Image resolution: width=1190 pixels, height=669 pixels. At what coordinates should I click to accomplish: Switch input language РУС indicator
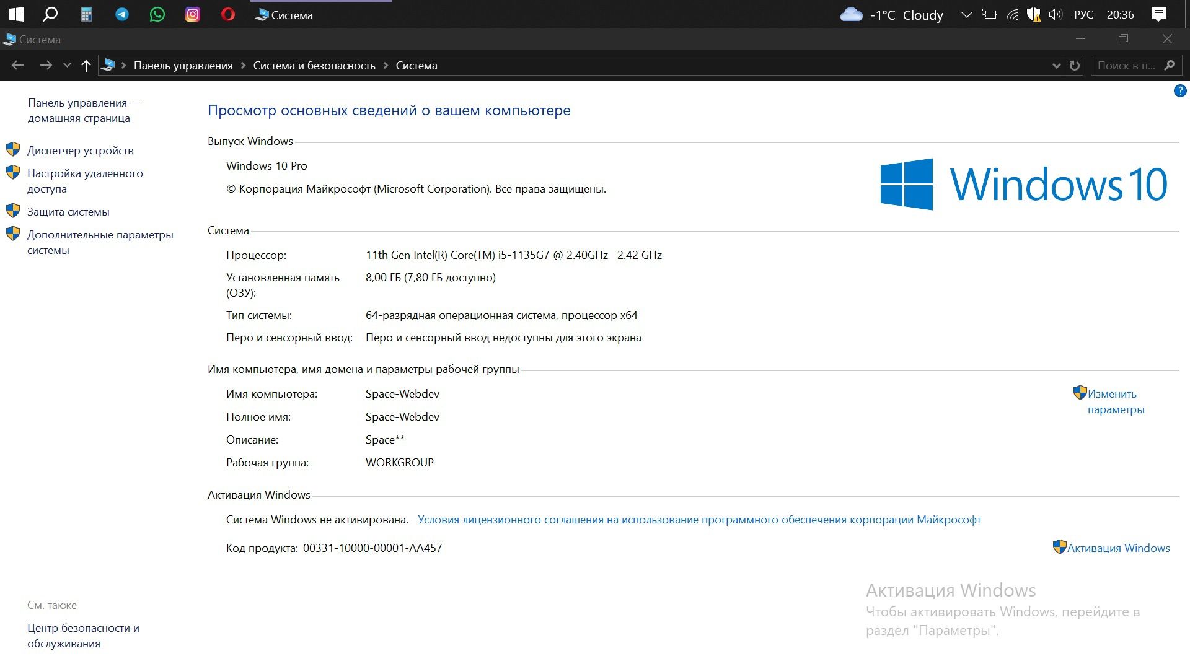[x=1083, y=15]
